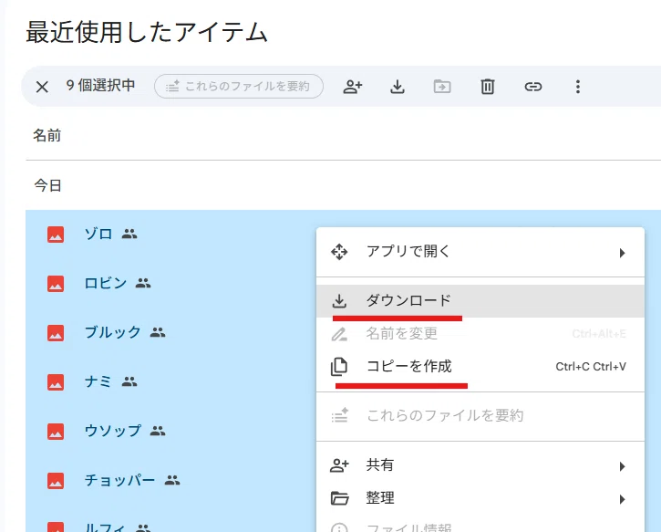
Task: Click the 9 個選択中 selection count text
Action: [101, 86]
